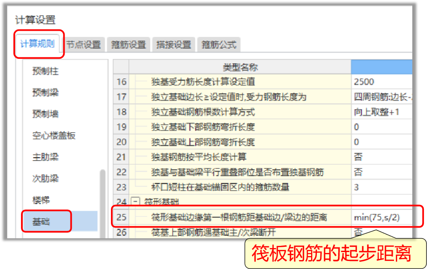Open the 搭接设置 tab
Image resolution: width=427 pixels, height=269 pixels.
[174, 45]
